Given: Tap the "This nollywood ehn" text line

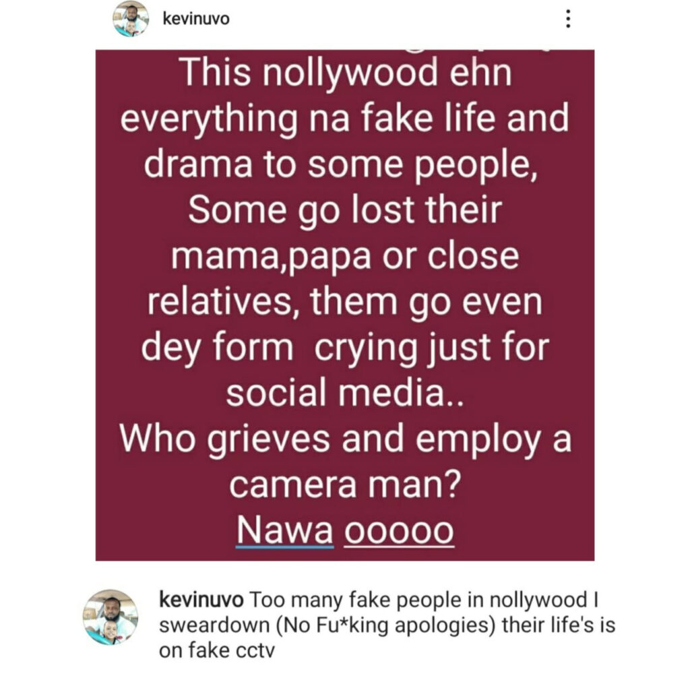Looking at the screenshot, I should point(346,73).
